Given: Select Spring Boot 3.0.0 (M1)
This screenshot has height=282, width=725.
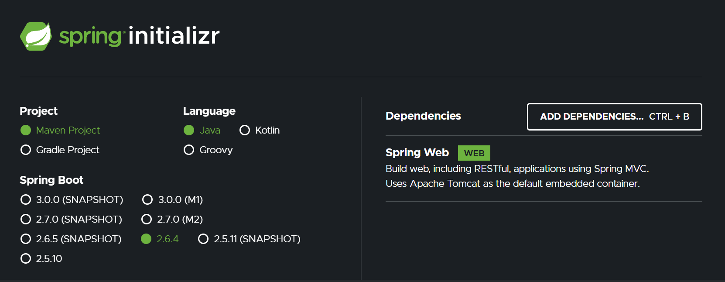Looking at the screenshot, I should pos(173,199).
